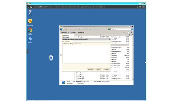
Task: Click the search magnifier icon in Explorer
Action: 132,29
